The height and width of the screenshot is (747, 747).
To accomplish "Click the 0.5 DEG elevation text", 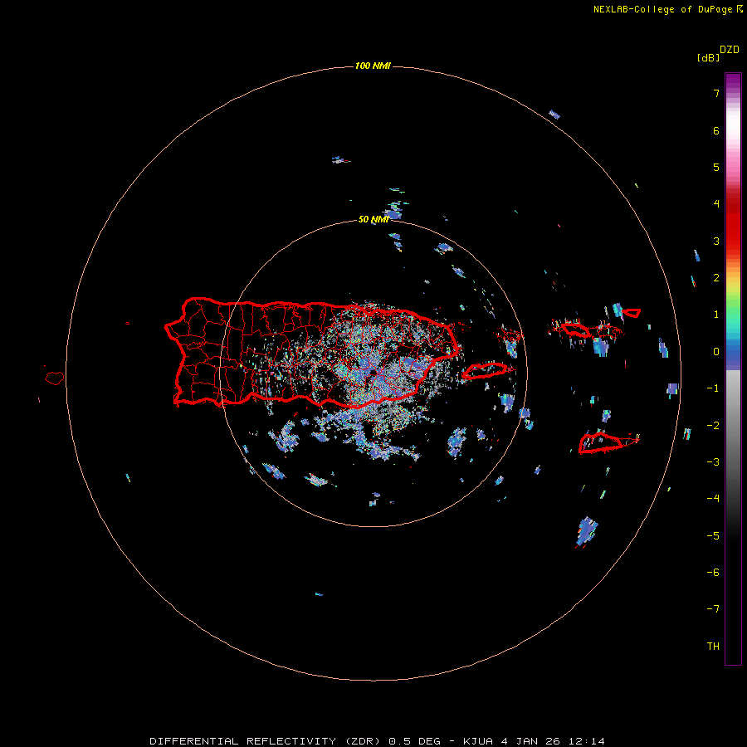I will pos(414,741).
